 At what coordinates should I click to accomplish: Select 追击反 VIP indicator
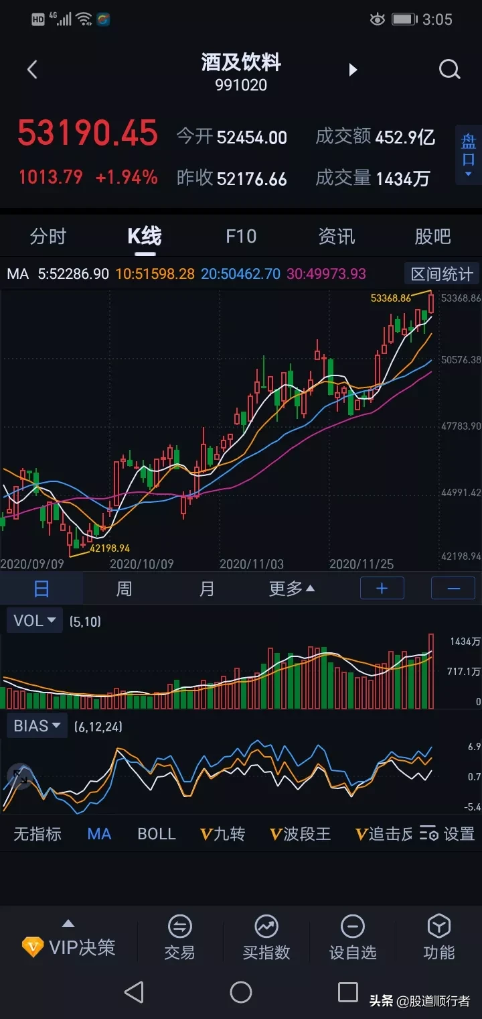click(x=384, y=834)
